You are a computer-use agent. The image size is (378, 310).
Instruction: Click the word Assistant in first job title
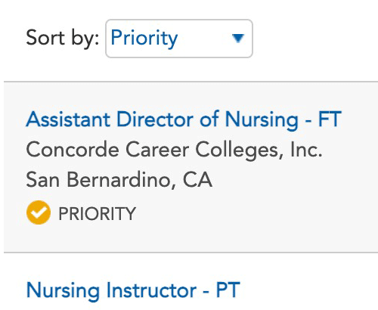click(x=68, y=119)
